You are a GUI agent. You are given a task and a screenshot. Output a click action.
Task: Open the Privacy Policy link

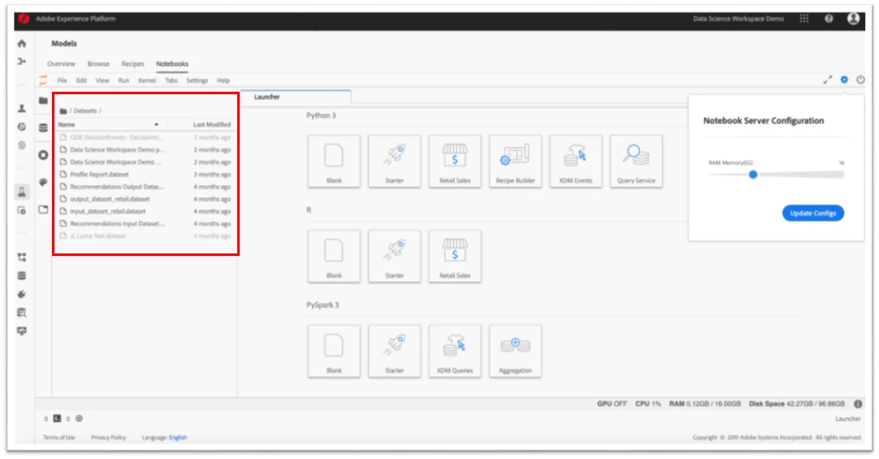(x=108, y=437)
